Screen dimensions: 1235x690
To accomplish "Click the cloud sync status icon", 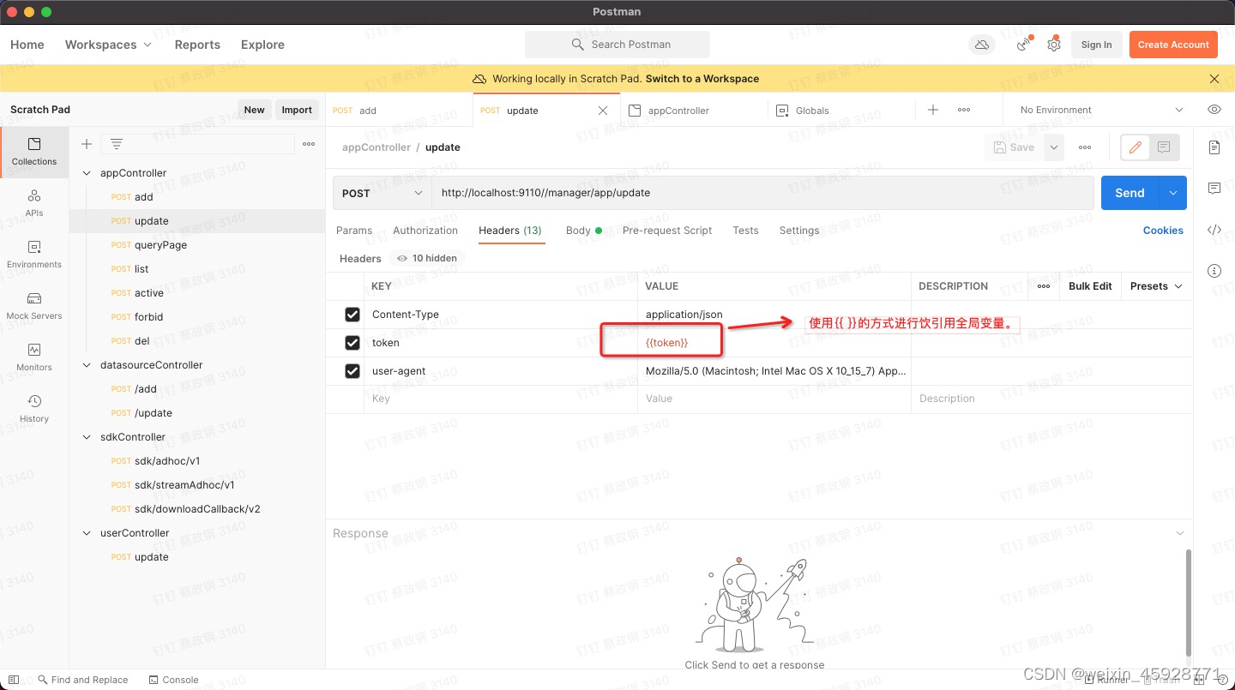I will 982,45.
